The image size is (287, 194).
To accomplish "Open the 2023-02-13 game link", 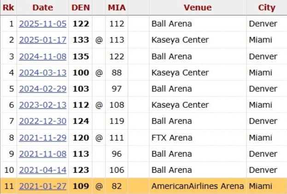I will (43, 105).
